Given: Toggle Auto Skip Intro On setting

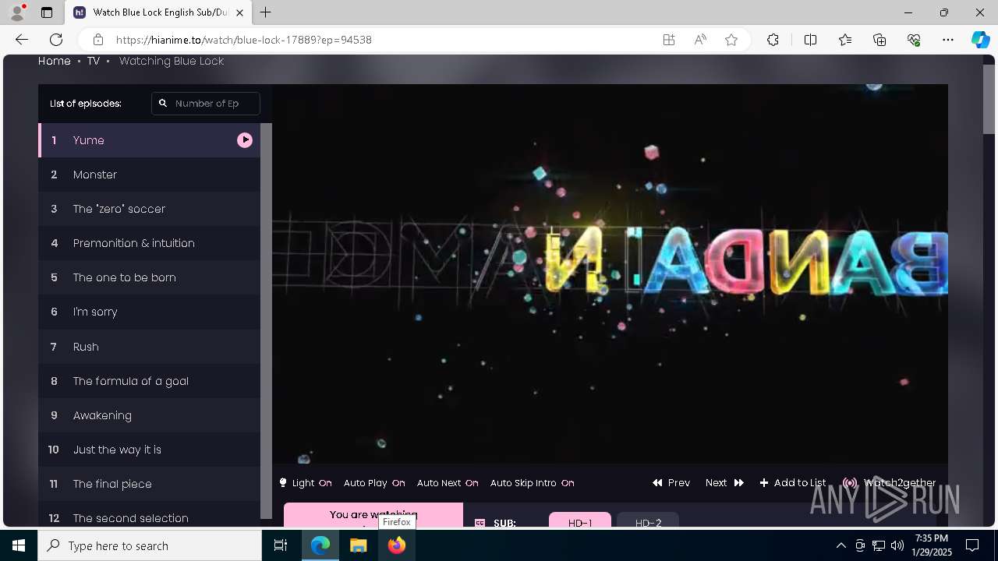Looking at the screenshot, I should pos(532,483).
